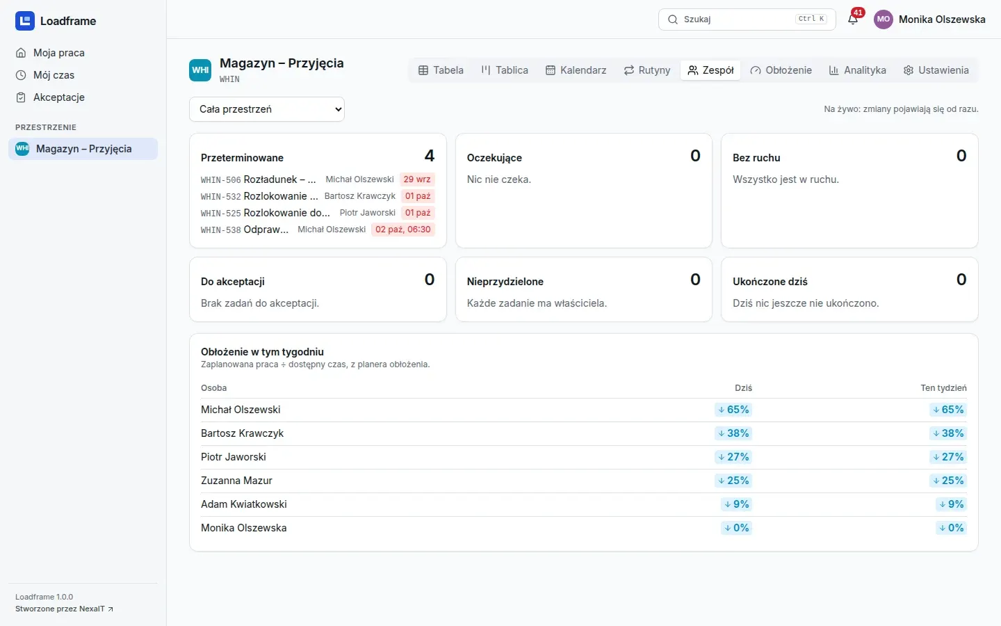Click the MO user avatar

(884, 19)
